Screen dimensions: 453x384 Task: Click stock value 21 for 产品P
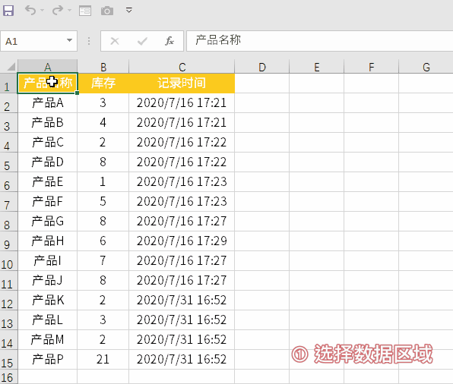[x=103, y=360]
